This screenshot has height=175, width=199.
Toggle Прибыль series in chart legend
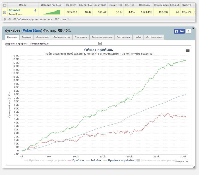(x=76, y=160)
